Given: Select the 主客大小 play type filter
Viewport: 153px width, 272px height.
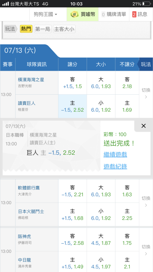Looking at the screenshot, I should 64,29.
